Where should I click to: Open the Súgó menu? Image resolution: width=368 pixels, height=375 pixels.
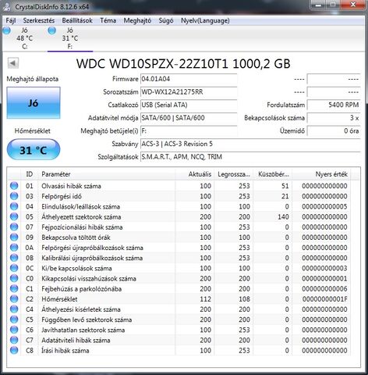(166, 20)
